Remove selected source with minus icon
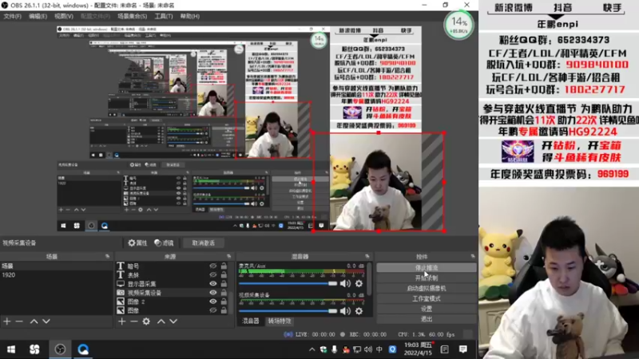Screen dimensions: 639x359 pos(134,322)
